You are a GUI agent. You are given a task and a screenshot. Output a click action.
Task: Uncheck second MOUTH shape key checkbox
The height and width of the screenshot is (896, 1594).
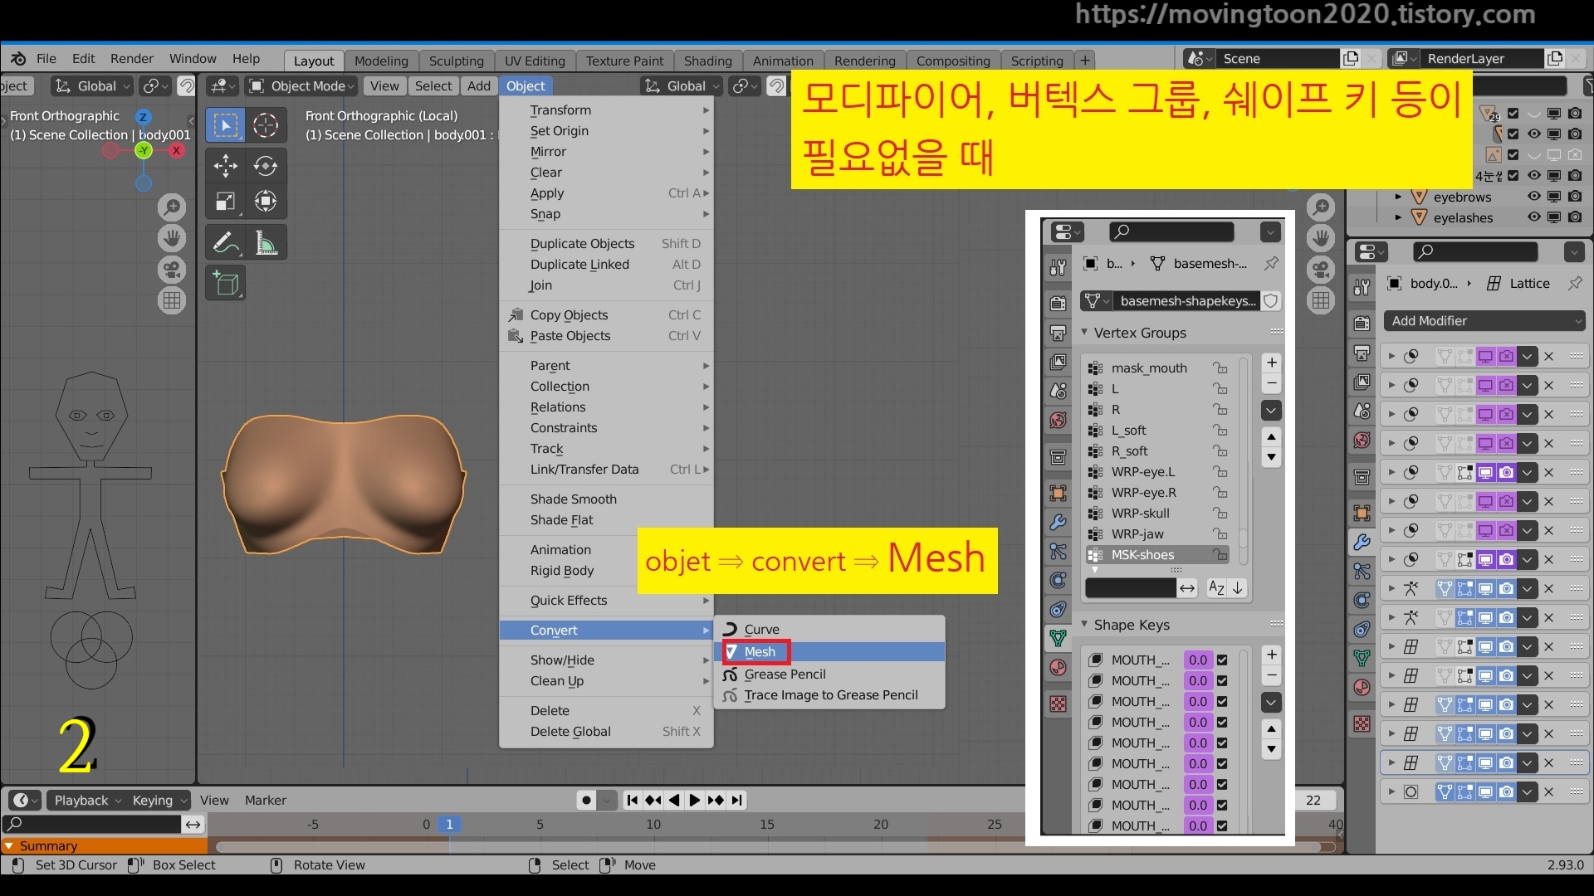pos(1222,681)
